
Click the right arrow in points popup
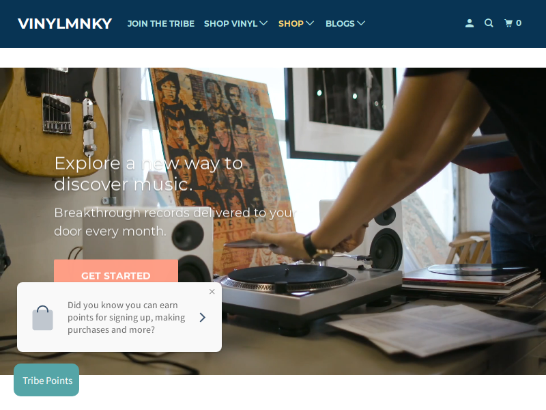[x=203, y=317]
